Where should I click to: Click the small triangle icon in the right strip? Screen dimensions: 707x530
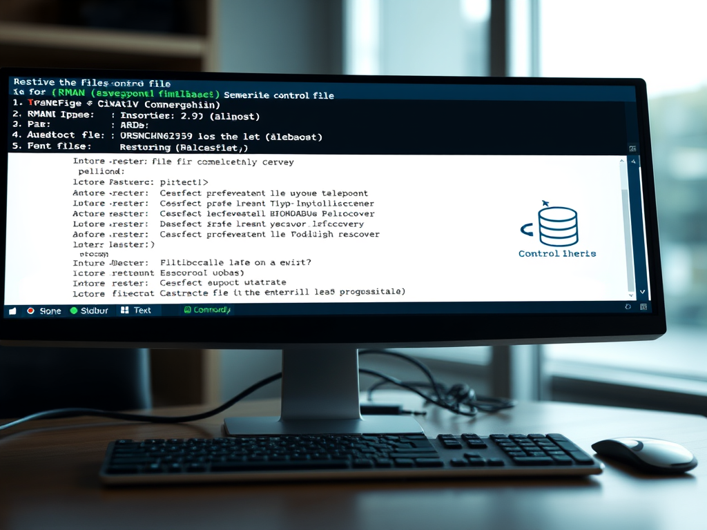[634, 161]
